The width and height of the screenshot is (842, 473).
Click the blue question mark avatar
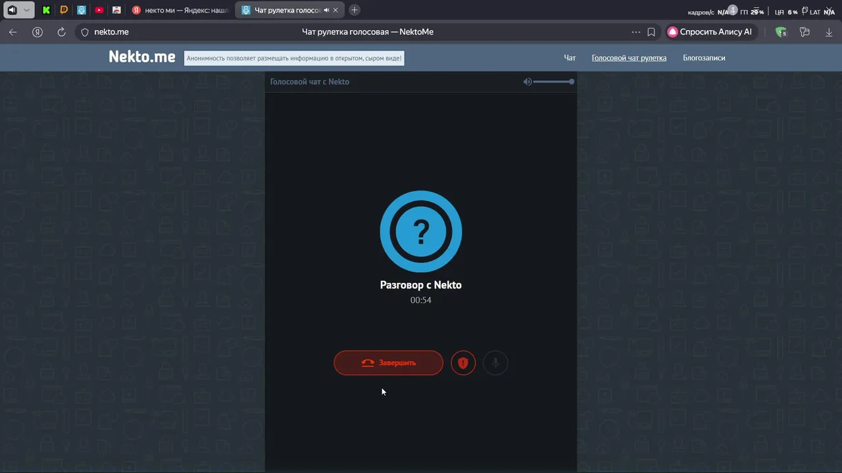[x=421, y=231]
